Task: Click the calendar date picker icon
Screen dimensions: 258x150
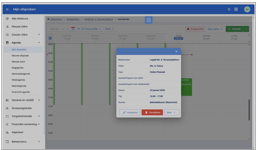Action: point(73,29)
